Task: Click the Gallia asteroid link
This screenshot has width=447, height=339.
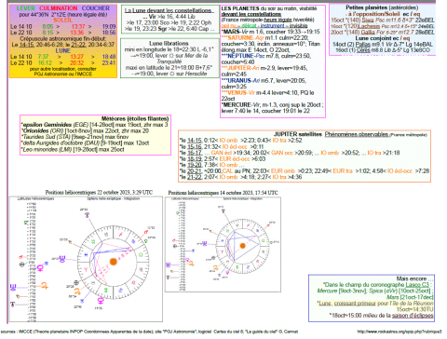Action: (x=368, y=33)
